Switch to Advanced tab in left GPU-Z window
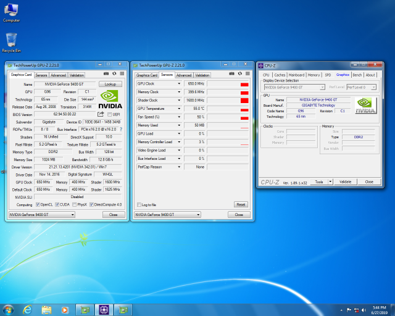This screenshot has height=316, width=395. point(58,75)
